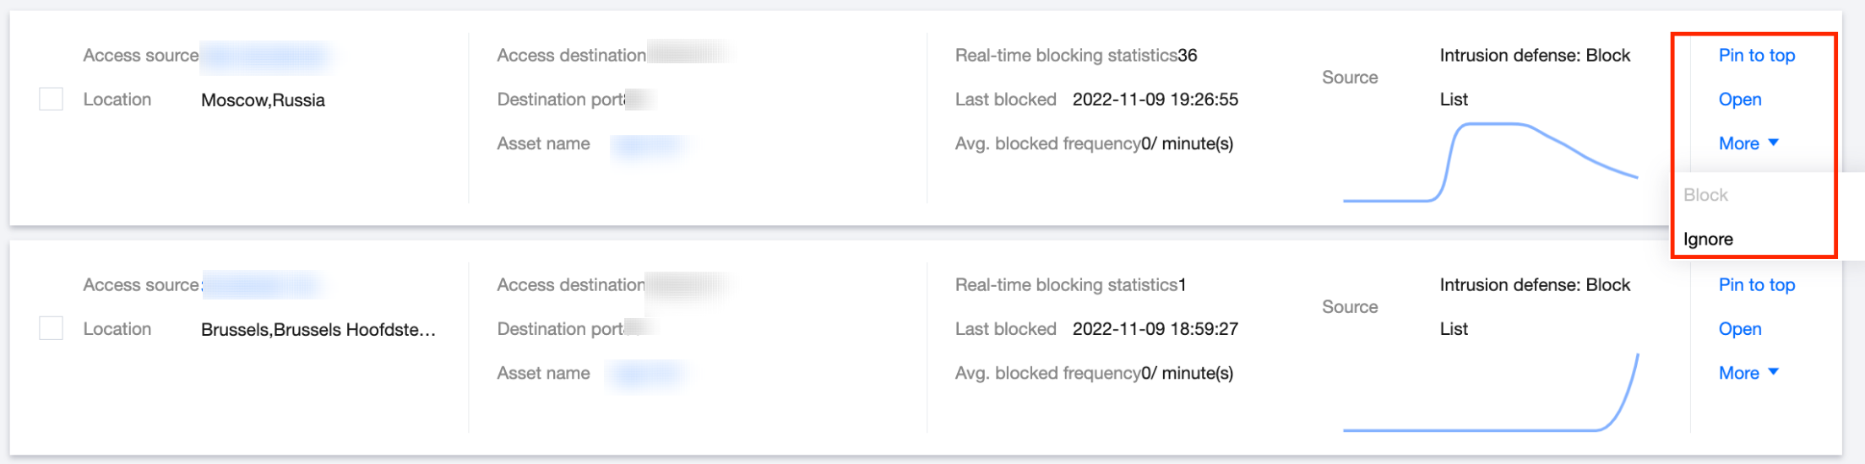Click the 18:59:27 last blocked timestamp
This screenshot has width=1865, height=464.
[x=1155, y=329]
